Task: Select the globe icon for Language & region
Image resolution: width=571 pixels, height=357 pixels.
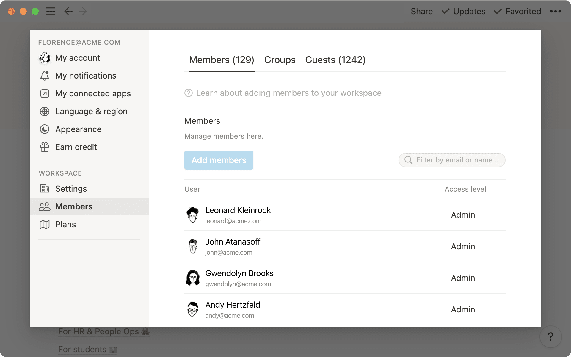Action: [x=45, y=112]
